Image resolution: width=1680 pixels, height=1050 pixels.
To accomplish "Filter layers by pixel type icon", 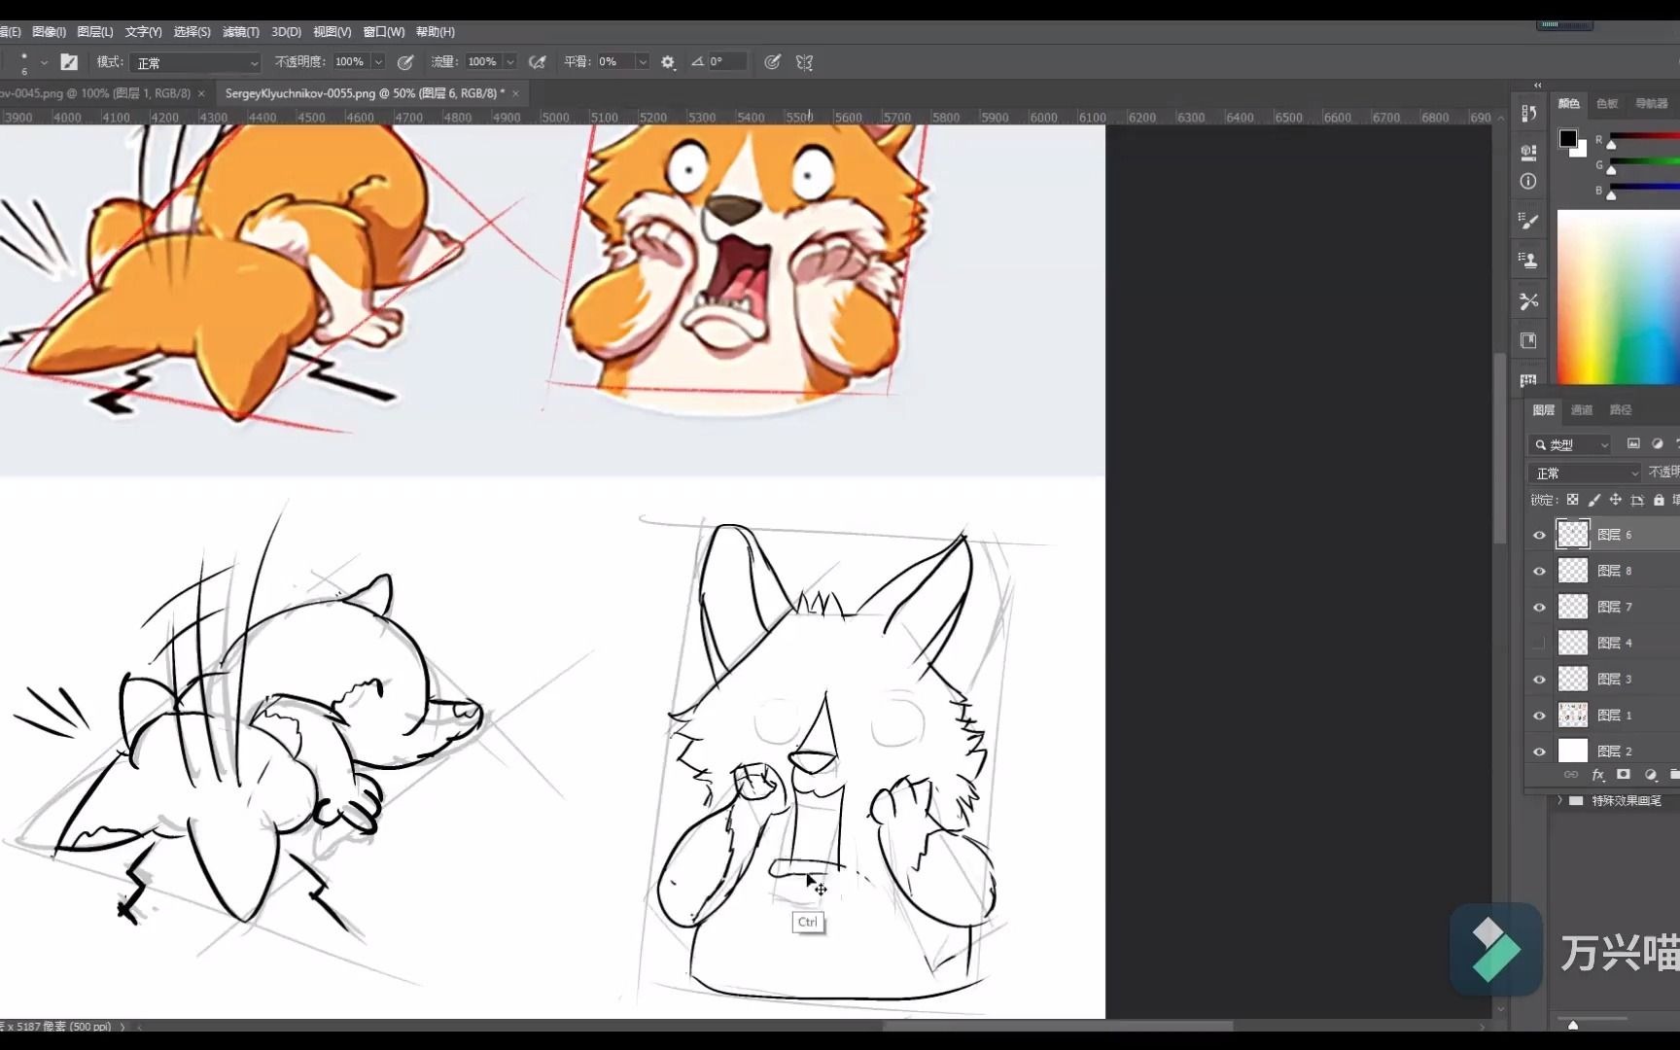I will pyautogui.click(x=1633, y=444).
